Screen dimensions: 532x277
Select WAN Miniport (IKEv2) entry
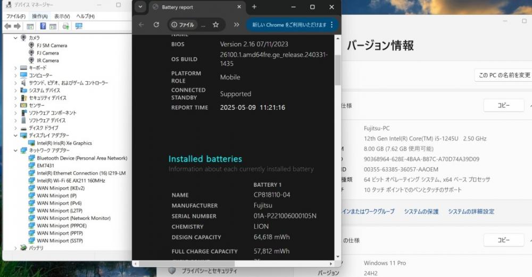[61, 188]
